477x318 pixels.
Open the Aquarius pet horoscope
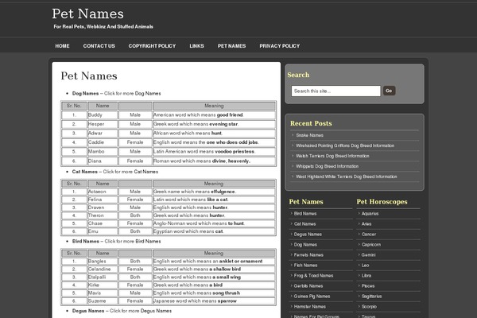tap(370, 214)
